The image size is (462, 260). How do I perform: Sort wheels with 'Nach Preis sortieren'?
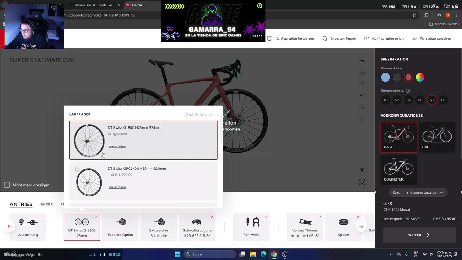point(202,114)
